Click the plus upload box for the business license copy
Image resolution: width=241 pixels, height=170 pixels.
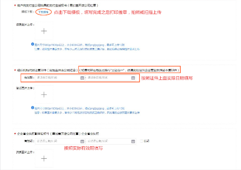pos(44,159)
